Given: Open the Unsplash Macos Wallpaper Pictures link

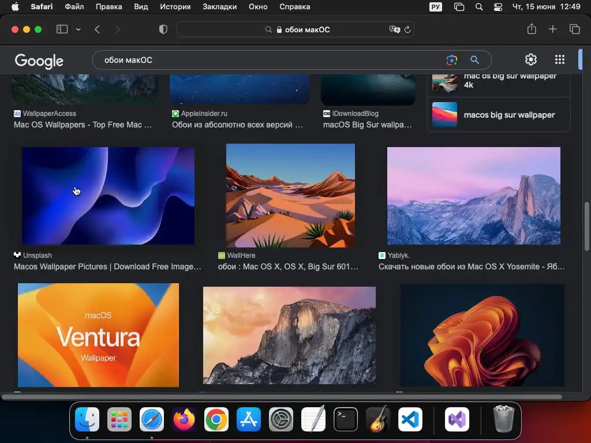Looking at the screenshot, I should pyautogui.click(x=108, y=266).
